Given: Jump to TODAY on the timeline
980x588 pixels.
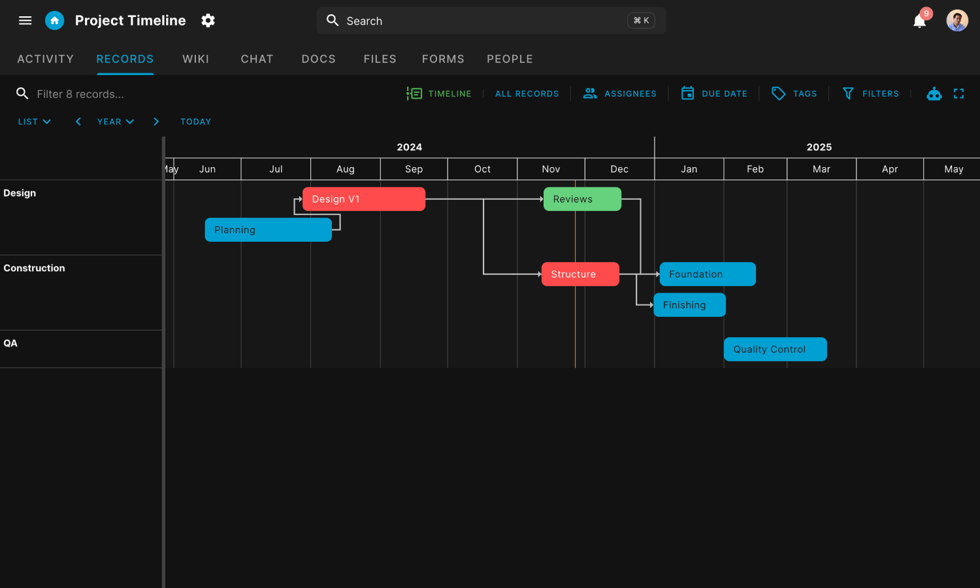Looking at the screenshot, I should click(195, 122).
